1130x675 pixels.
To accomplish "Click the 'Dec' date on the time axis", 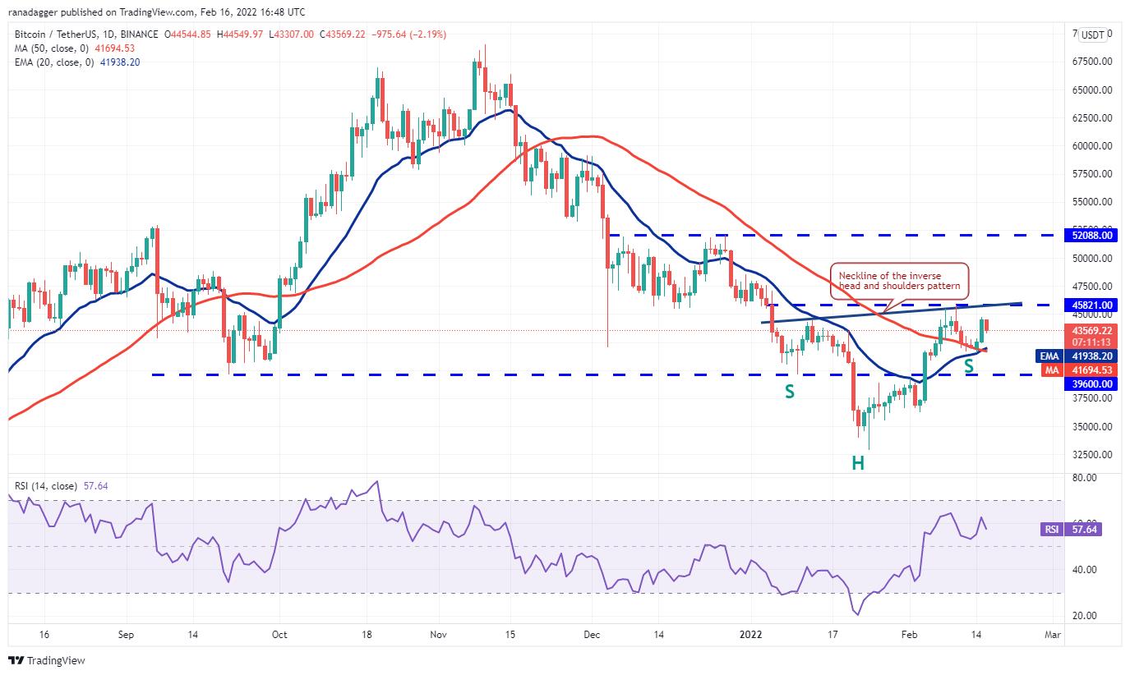I will pos(593,635).
